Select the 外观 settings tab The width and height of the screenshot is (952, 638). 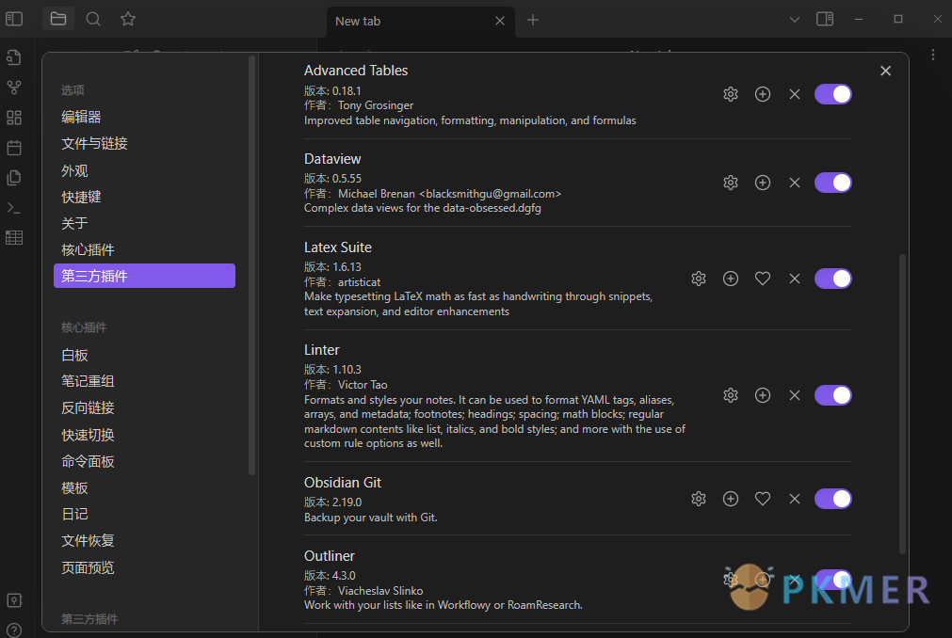tap(144, 171)
